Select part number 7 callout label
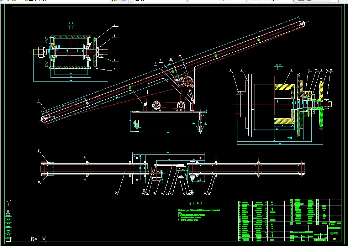348x246 pixels. 160,60
